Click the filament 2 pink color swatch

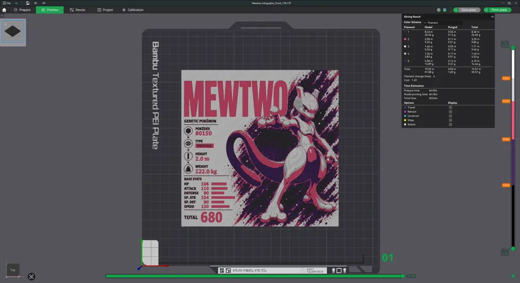pos(405,39)
